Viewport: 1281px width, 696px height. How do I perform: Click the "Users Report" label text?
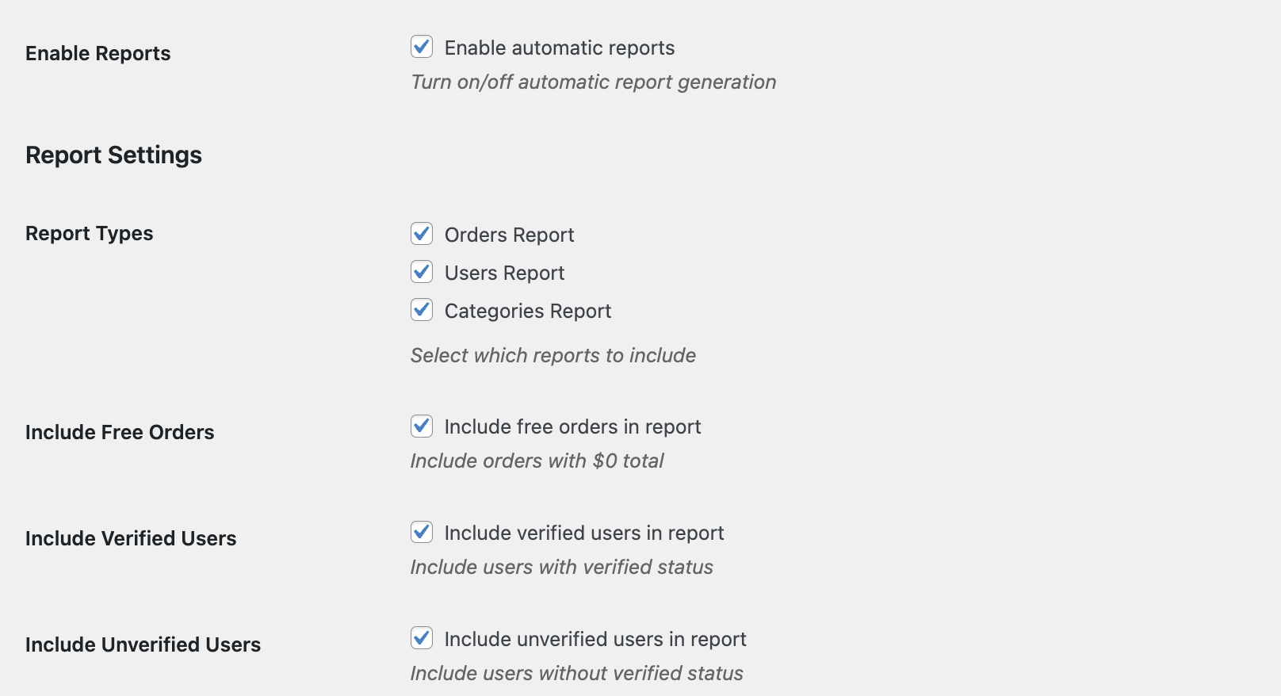pos(504,273)
